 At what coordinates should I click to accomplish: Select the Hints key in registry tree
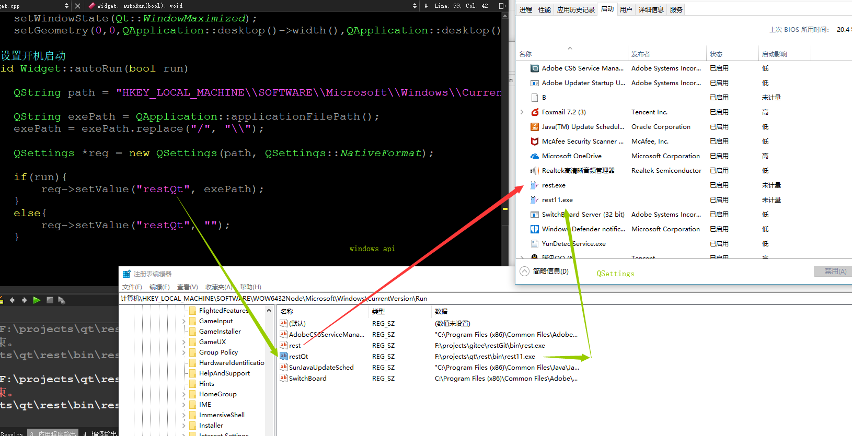(206, 384)
